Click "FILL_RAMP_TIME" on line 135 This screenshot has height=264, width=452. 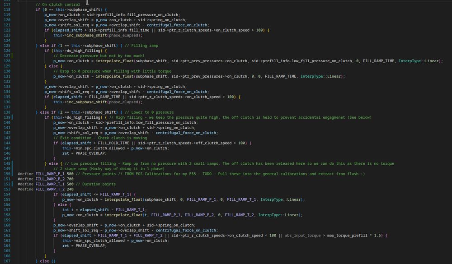(105, 97)
